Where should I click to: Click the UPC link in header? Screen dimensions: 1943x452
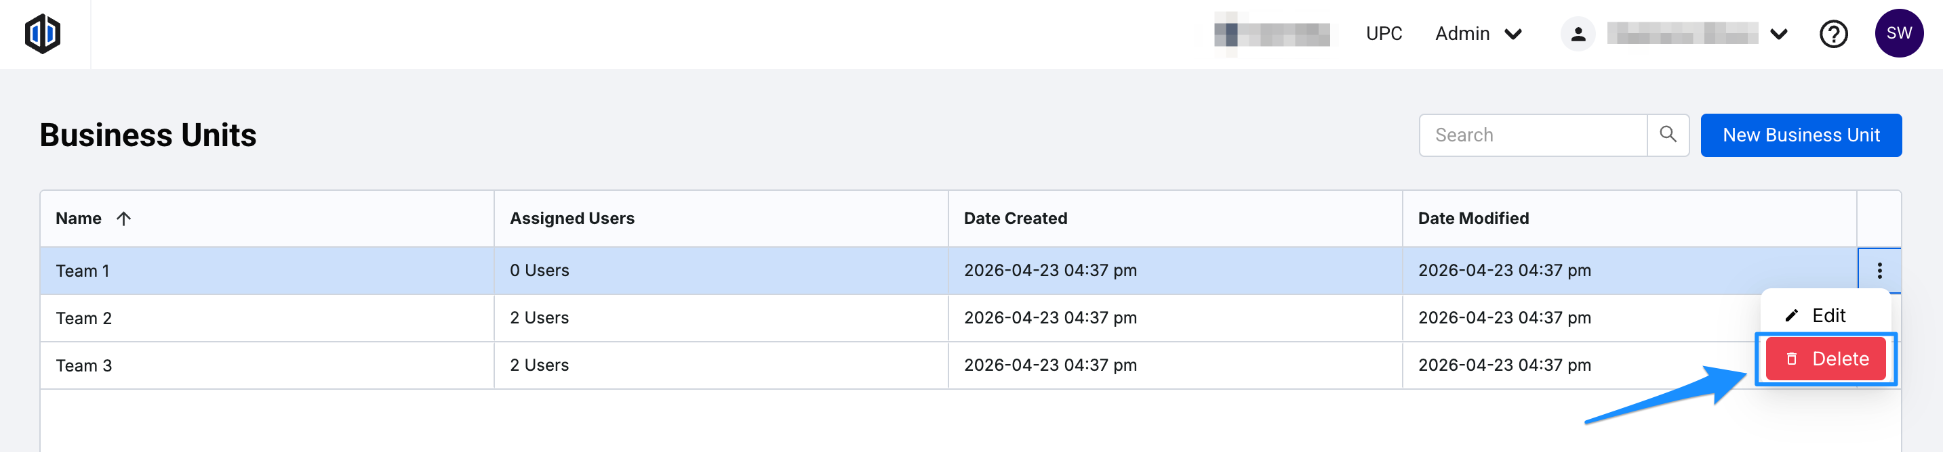coord(1383,34)
